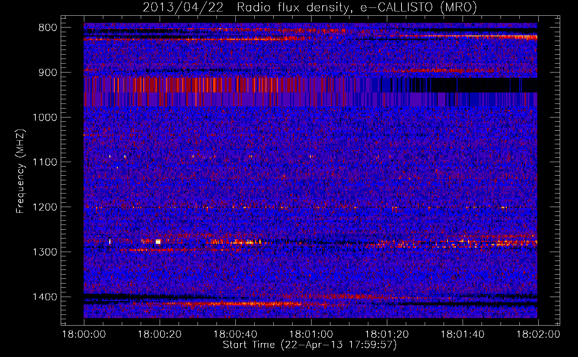Click the 18:02:00 time tick label

[x=538, y=335]
